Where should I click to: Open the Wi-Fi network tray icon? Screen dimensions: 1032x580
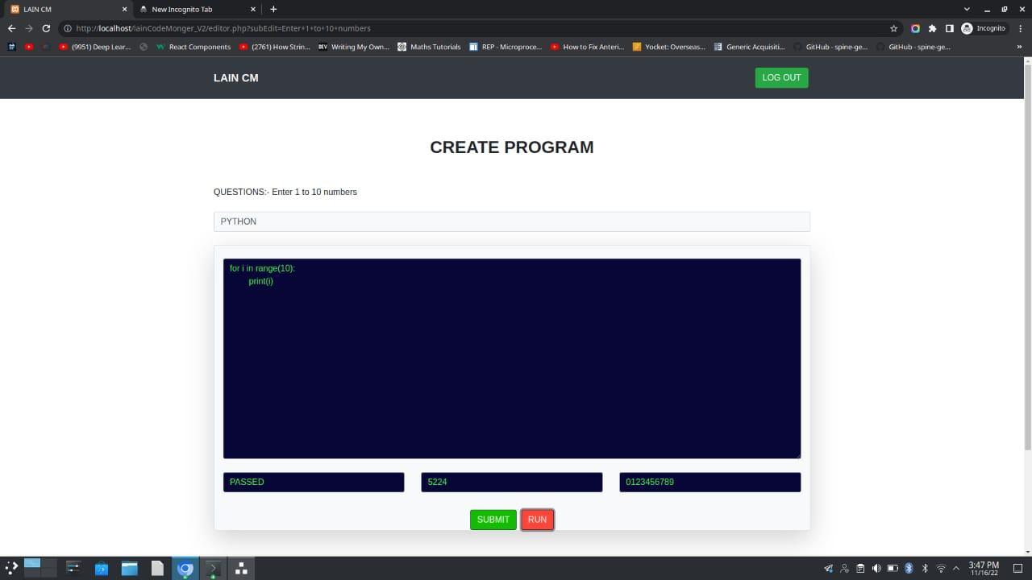coord(940,568)
